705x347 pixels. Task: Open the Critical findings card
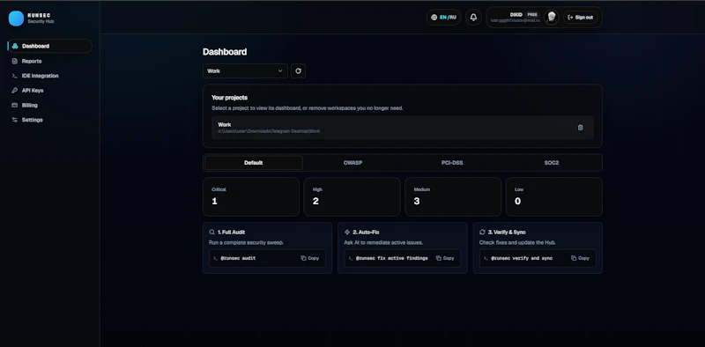[251, 197]
